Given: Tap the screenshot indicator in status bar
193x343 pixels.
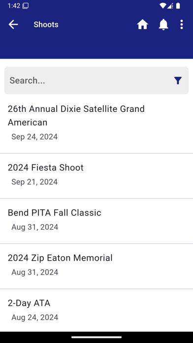Looking at the screenshot, I should pyautogui.click(x=25, y=6).
